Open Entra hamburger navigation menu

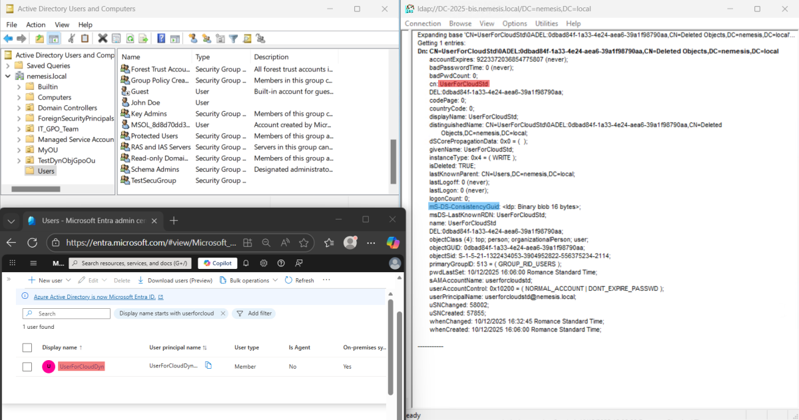(32, 263)
